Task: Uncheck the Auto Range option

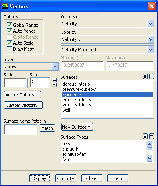Action: pyautogui.click(x=9, y=31)
